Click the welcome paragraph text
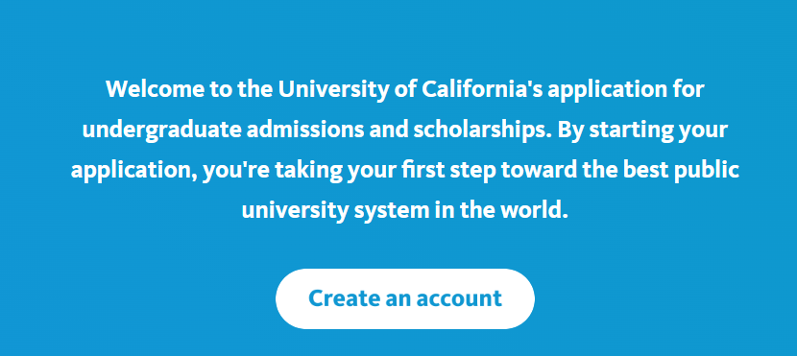Screen dimensions: 797x356 [x=404, y=150]
